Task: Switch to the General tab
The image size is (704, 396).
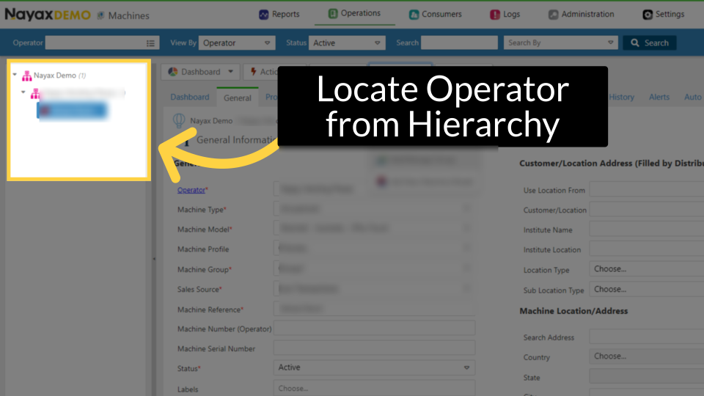Action: [237, 98]
